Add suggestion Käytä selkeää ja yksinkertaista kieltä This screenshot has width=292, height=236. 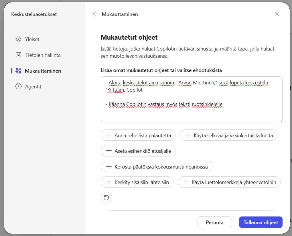click(x=228, y=135)
